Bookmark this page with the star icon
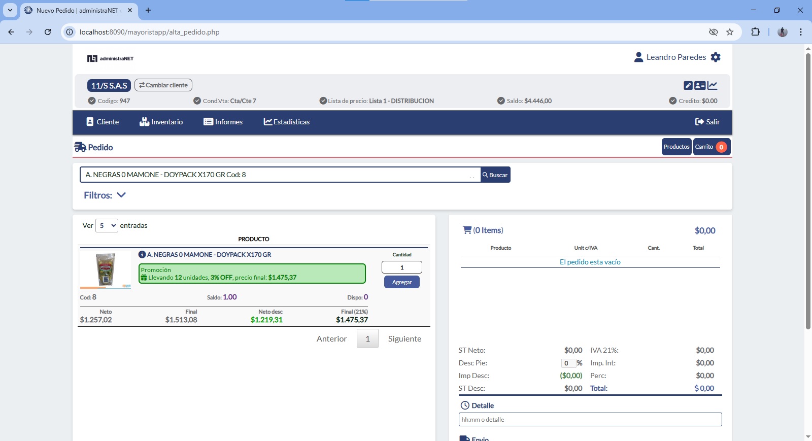Screen dimensions: 812x441 pos(730,32)
